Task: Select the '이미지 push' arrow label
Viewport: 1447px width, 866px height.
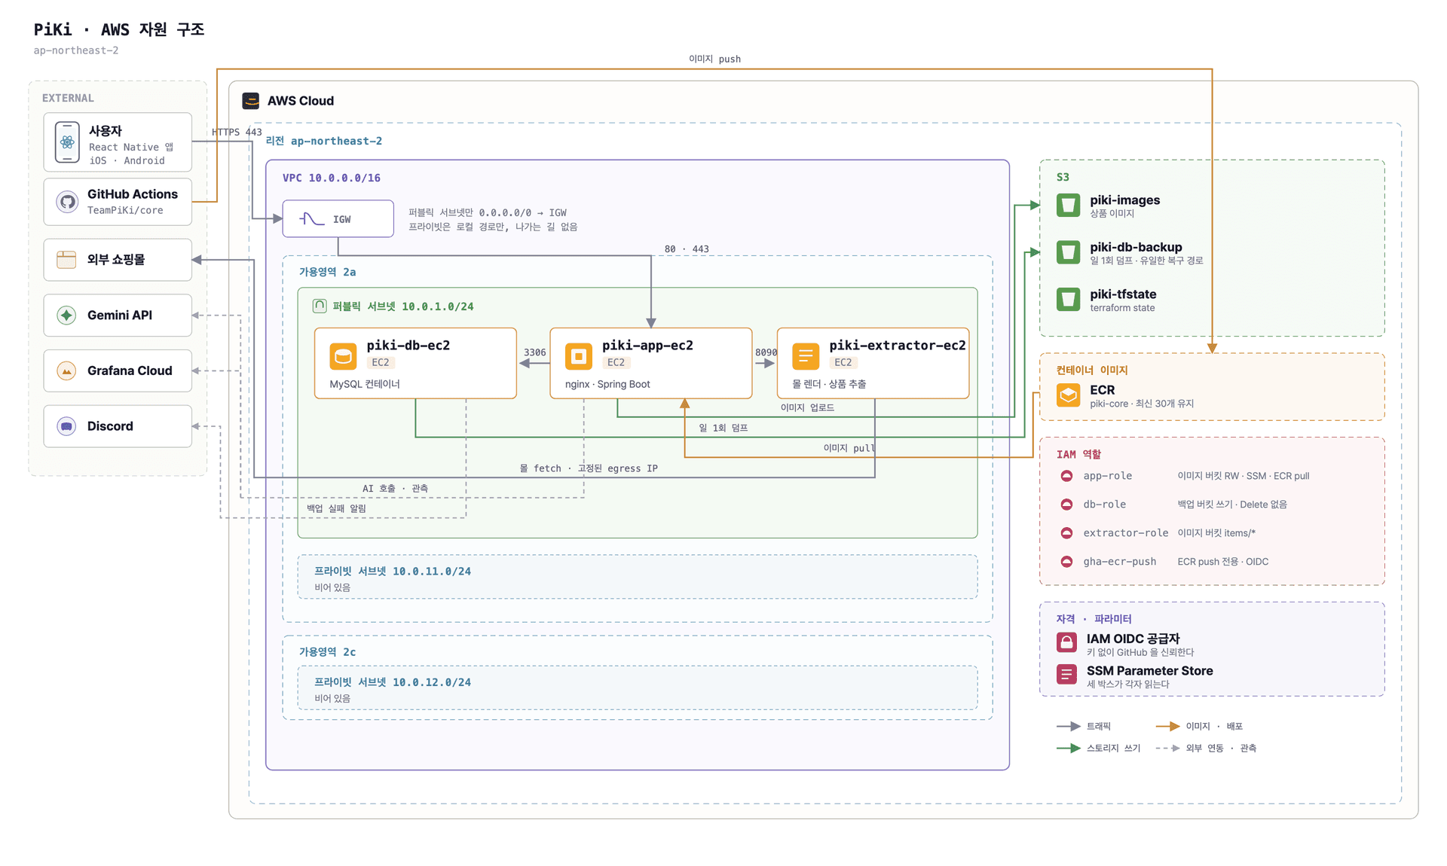Action: click(x=714, y=59)
